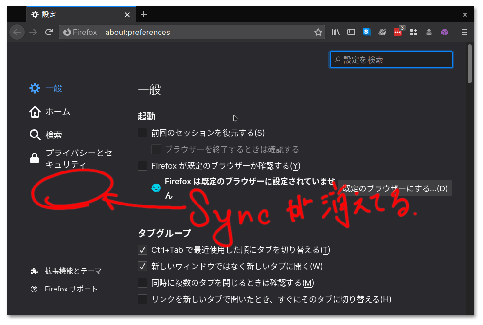
Task: Open the 検索 settings category
Action: pyautogui.click(x=46, y=135)
